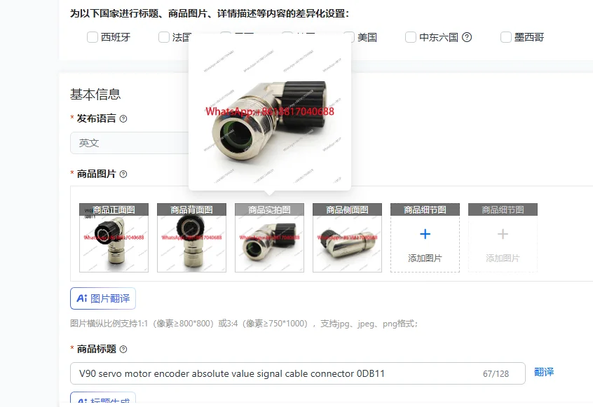Click the 商品实拍图 thumbnail
Screen dimensions: 593x407
[269, 237]
